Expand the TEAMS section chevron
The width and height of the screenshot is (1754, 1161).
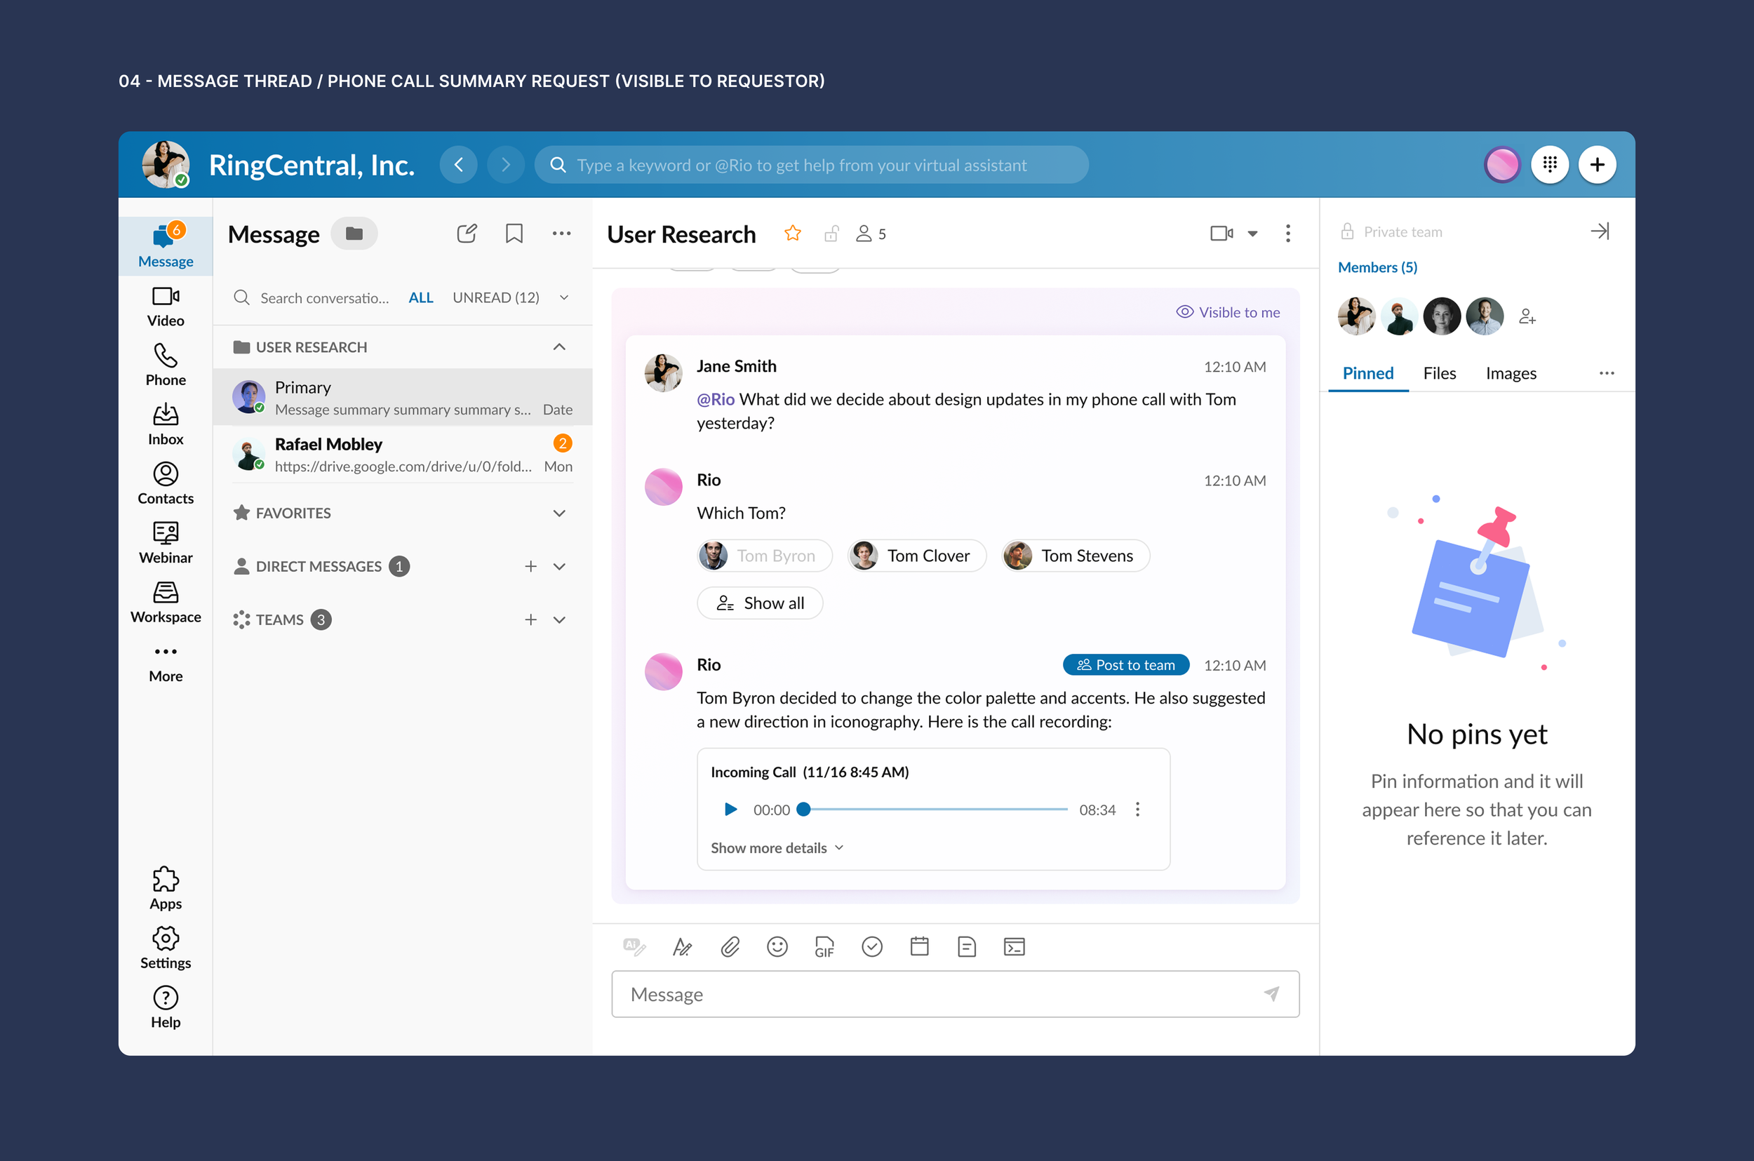pyautogui.click(x=559, y=619)
